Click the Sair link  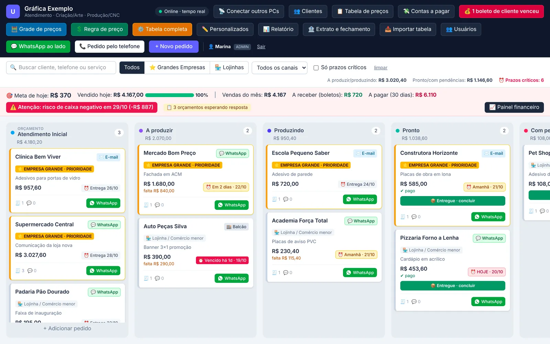pyautogui.click(x=261, y=46)
